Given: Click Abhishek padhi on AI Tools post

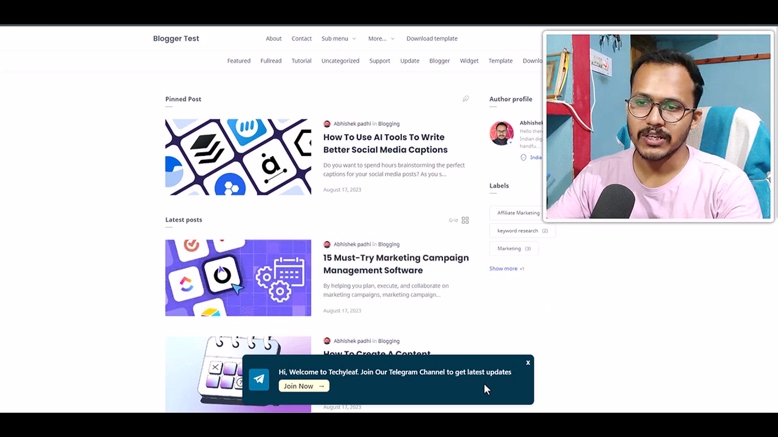Looking at the screenshot, I should (352, 124).
